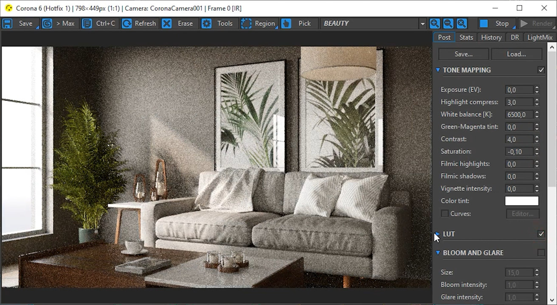This screenshot has height=305, width=557.
Task: Click the send to Max icon
Action: (x=47, y=24)
